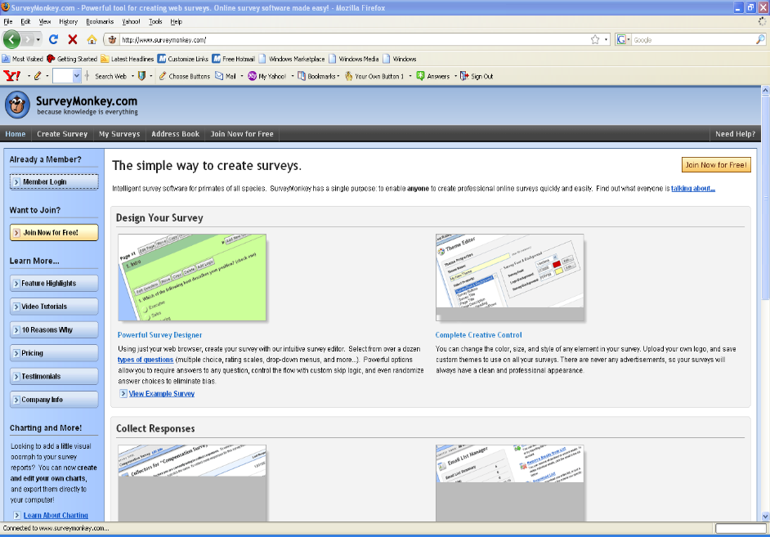770x537 pixels.
Task: Click the Member Login button
Action: [x=54, y=181]
